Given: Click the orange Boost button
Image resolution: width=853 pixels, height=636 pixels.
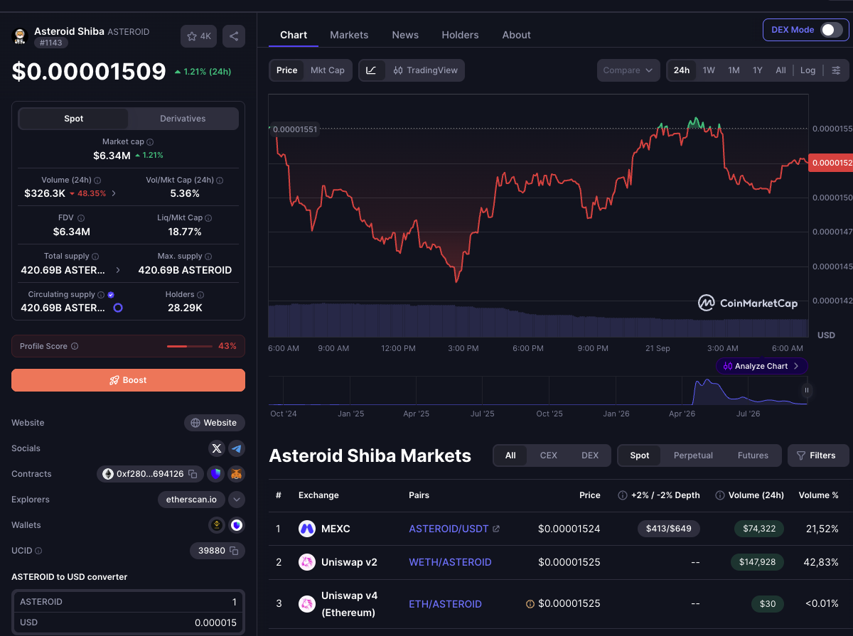Looking at the screenshot, I should pyautogui.click(x=128, y=380).
